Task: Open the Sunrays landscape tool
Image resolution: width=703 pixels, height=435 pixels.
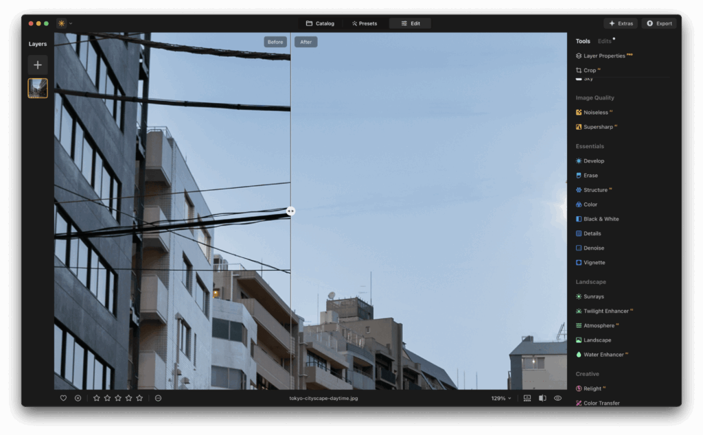Action: point(593,296)
